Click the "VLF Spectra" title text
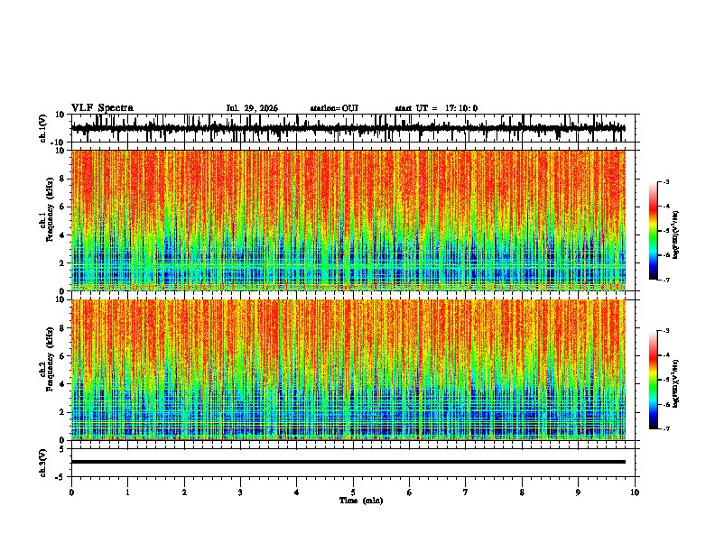715x552 pixels. (x=102, y=108)
